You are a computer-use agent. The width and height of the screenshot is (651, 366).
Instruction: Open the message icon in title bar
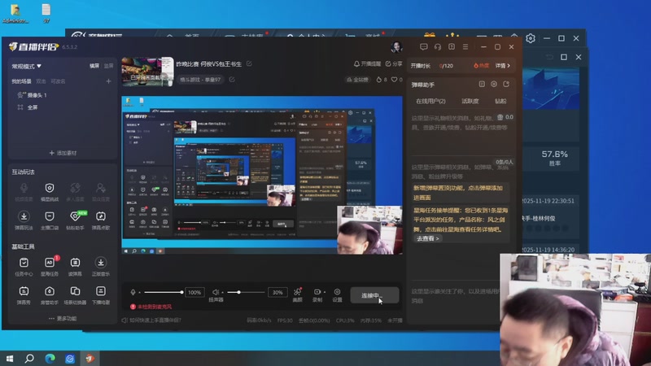(423, 47)
